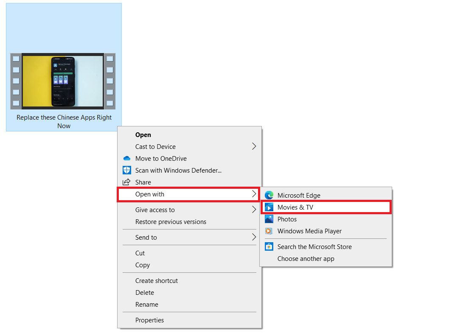Copy the selected video file
The height and width of the screenshot is (333, 463).
[189, 265]
